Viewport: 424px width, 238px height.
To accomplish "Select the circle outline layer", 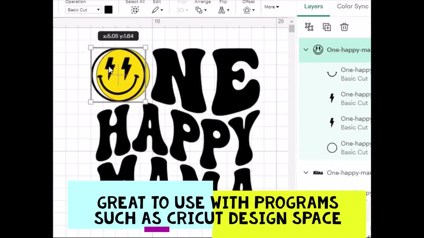I will pyautogui.click(x=335, y=148).
